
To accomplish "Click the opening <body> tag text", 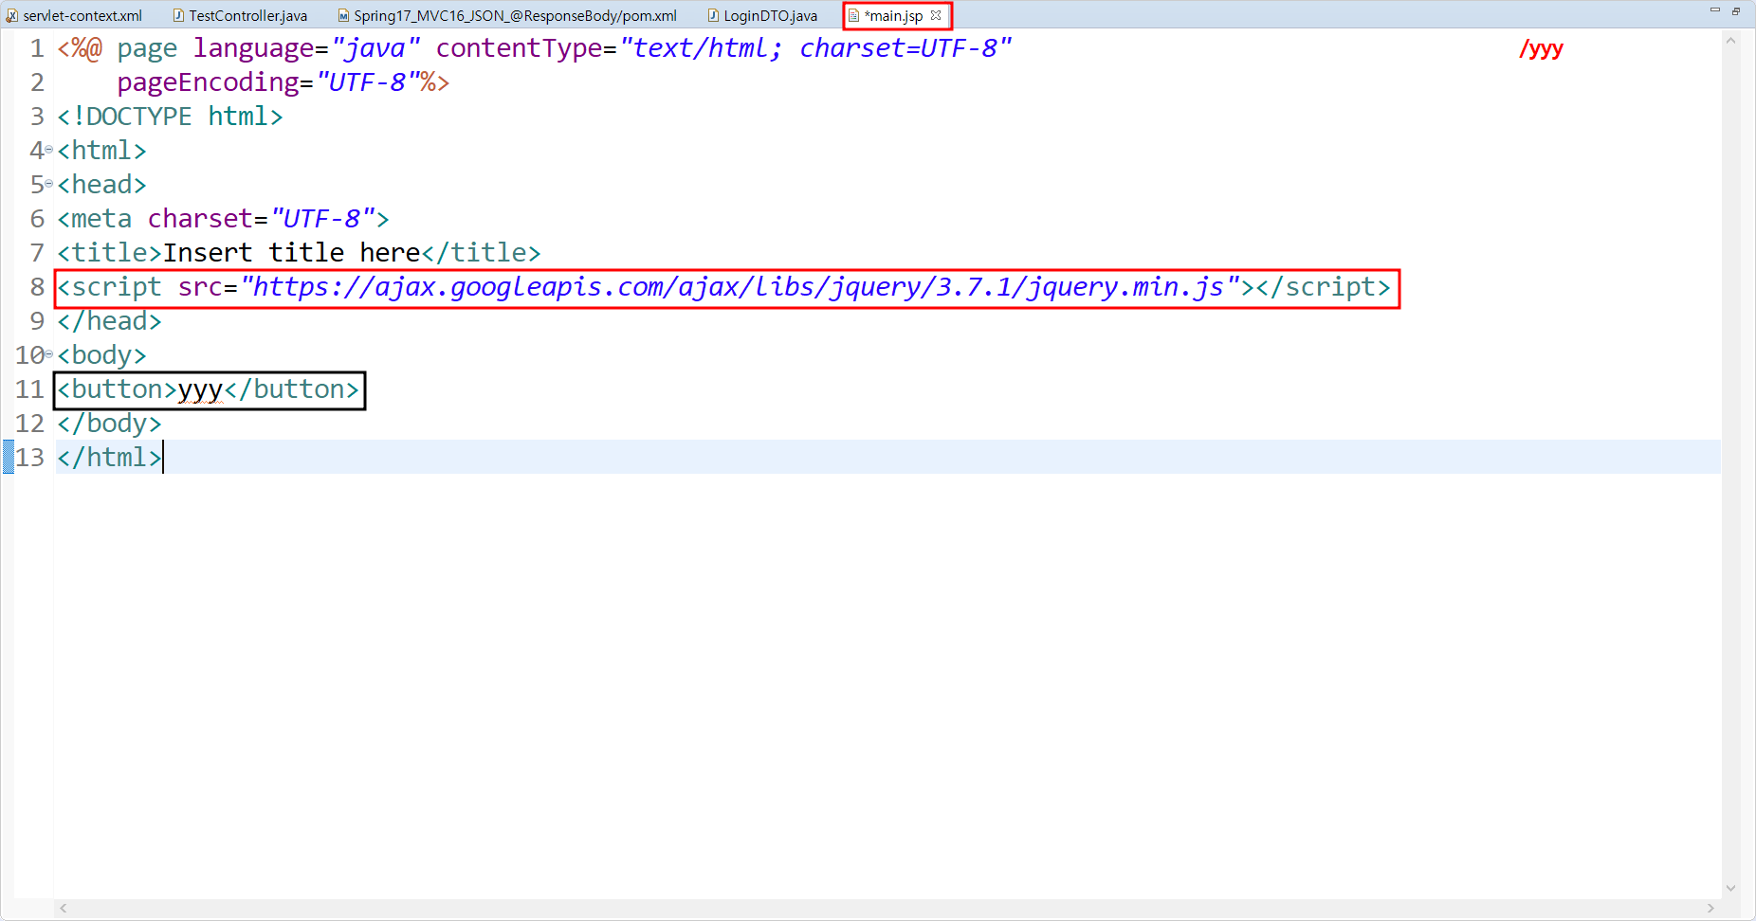I will point(101,355).
